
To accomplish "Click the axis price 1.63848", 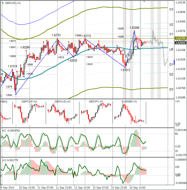I will pos(180,12).
